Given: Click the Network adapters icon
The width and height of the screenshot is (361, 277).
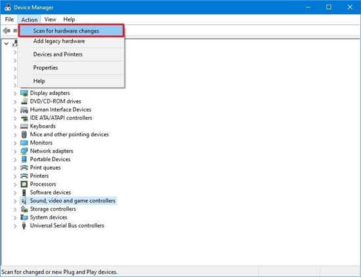Looking at the screenshot, I should coord(24,151).
